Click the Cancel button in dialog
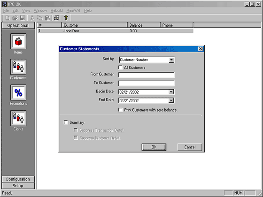The width and height of the screenshot is (263, 197). click(x=190, y=147)
